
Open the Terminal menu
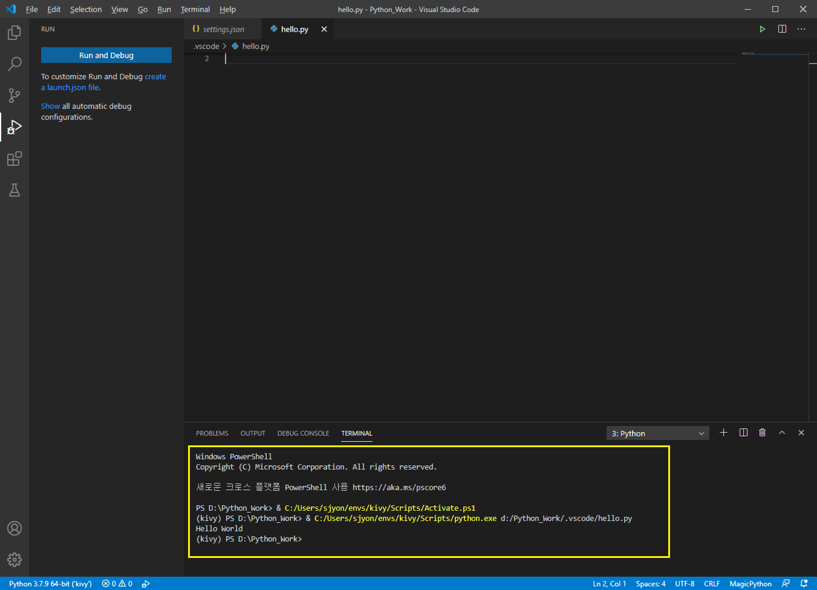[x=195, y=9]
